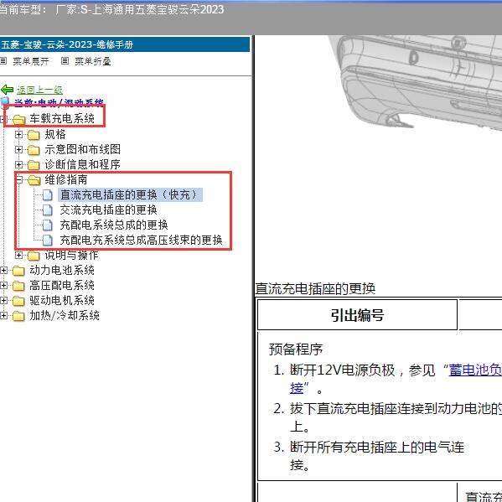Expand the 加热/冷却系统 tree node

[x=3, y=315]
